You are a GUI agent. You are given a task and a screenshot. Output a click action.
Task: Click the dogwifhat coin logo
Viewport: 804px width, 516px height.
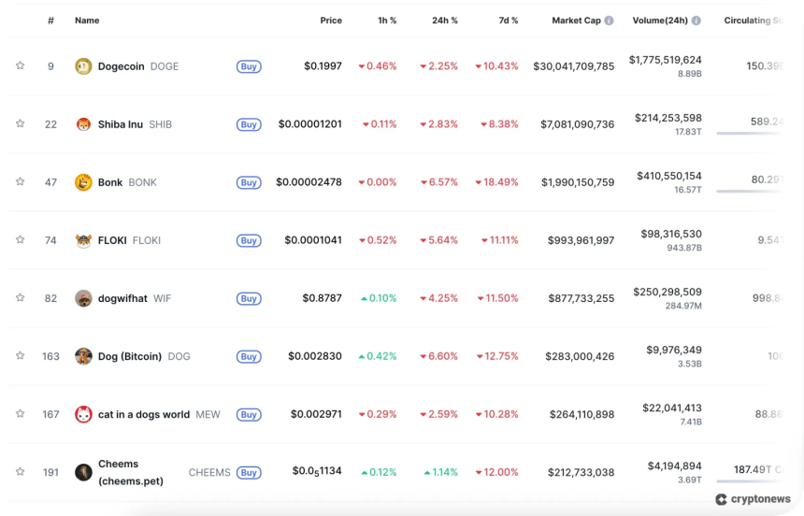point(83,298)
